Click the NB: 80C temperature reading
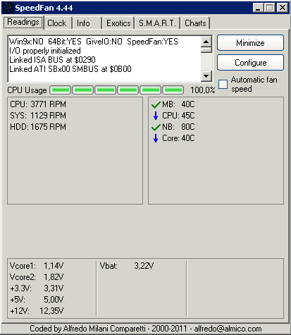Screen dimensions: 291x335 click(x=178, y=127)
